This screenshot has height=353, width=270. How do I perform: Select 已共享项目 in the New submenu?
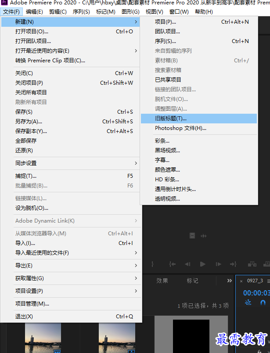pyautogui.click(x=199, y=80)
